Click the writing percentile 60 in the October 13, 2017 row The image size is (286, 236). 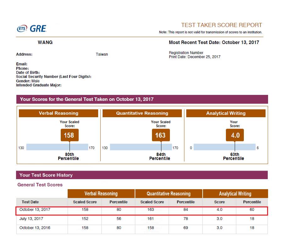pyautogui.click(x=252, y=210)
